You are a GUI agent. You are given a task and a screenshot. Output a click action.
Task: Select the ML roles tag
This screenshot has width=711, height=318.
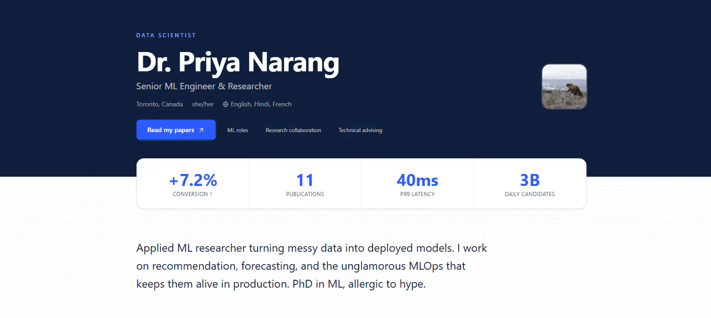pos(237,130)
